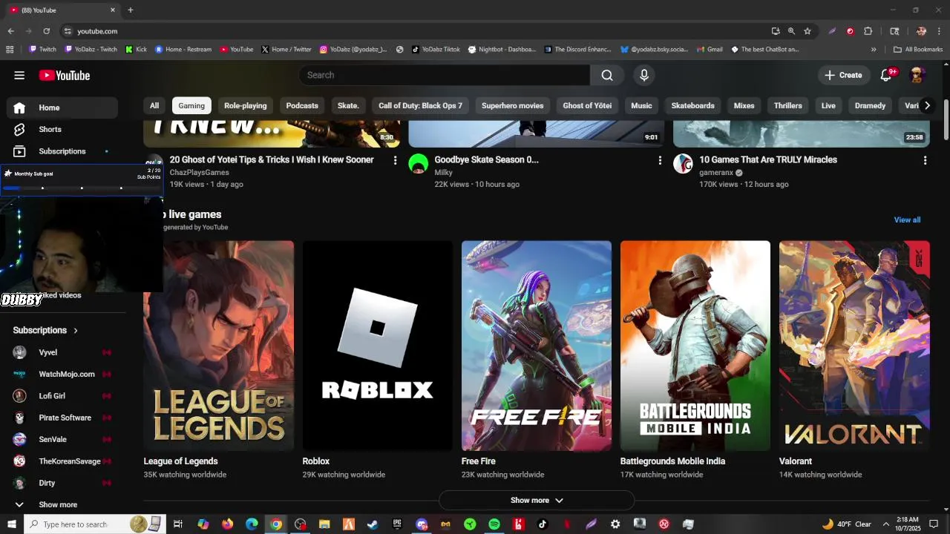Open Subscriptions in the sidebar
Image resolution: width=950 pixels, height=534 pixels.
click(62, 151)
